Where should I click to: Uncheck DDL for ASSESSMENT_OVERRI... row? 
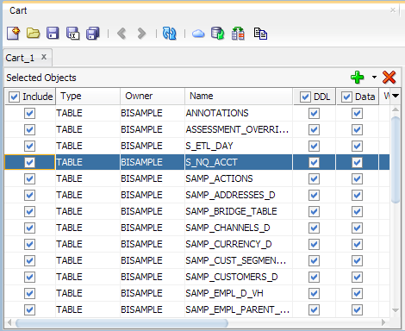click(314, 129)
